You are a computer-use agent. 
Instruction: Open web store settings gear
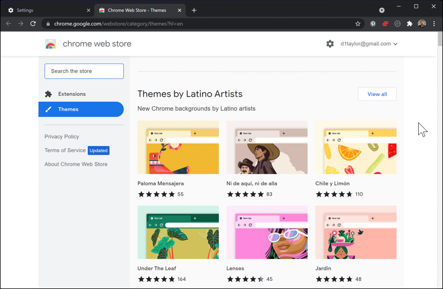point(330,44)
